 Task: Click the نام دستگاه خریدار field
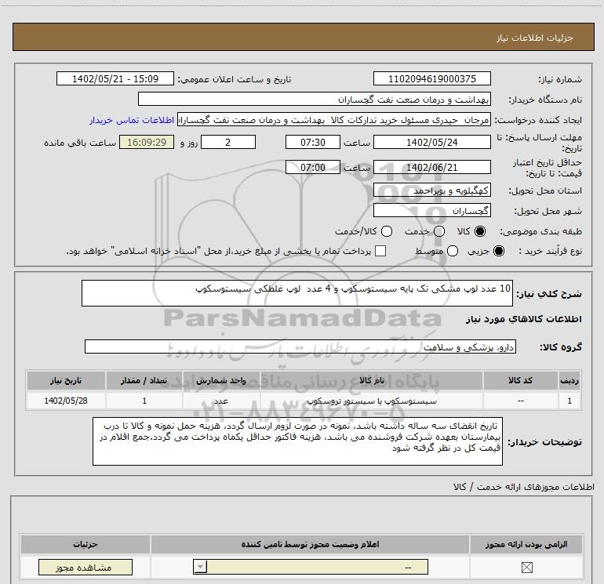point(315,99)
